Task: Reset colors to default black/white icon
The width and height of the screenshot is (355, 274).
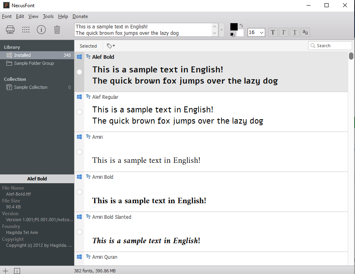Action: coord(232,34)
